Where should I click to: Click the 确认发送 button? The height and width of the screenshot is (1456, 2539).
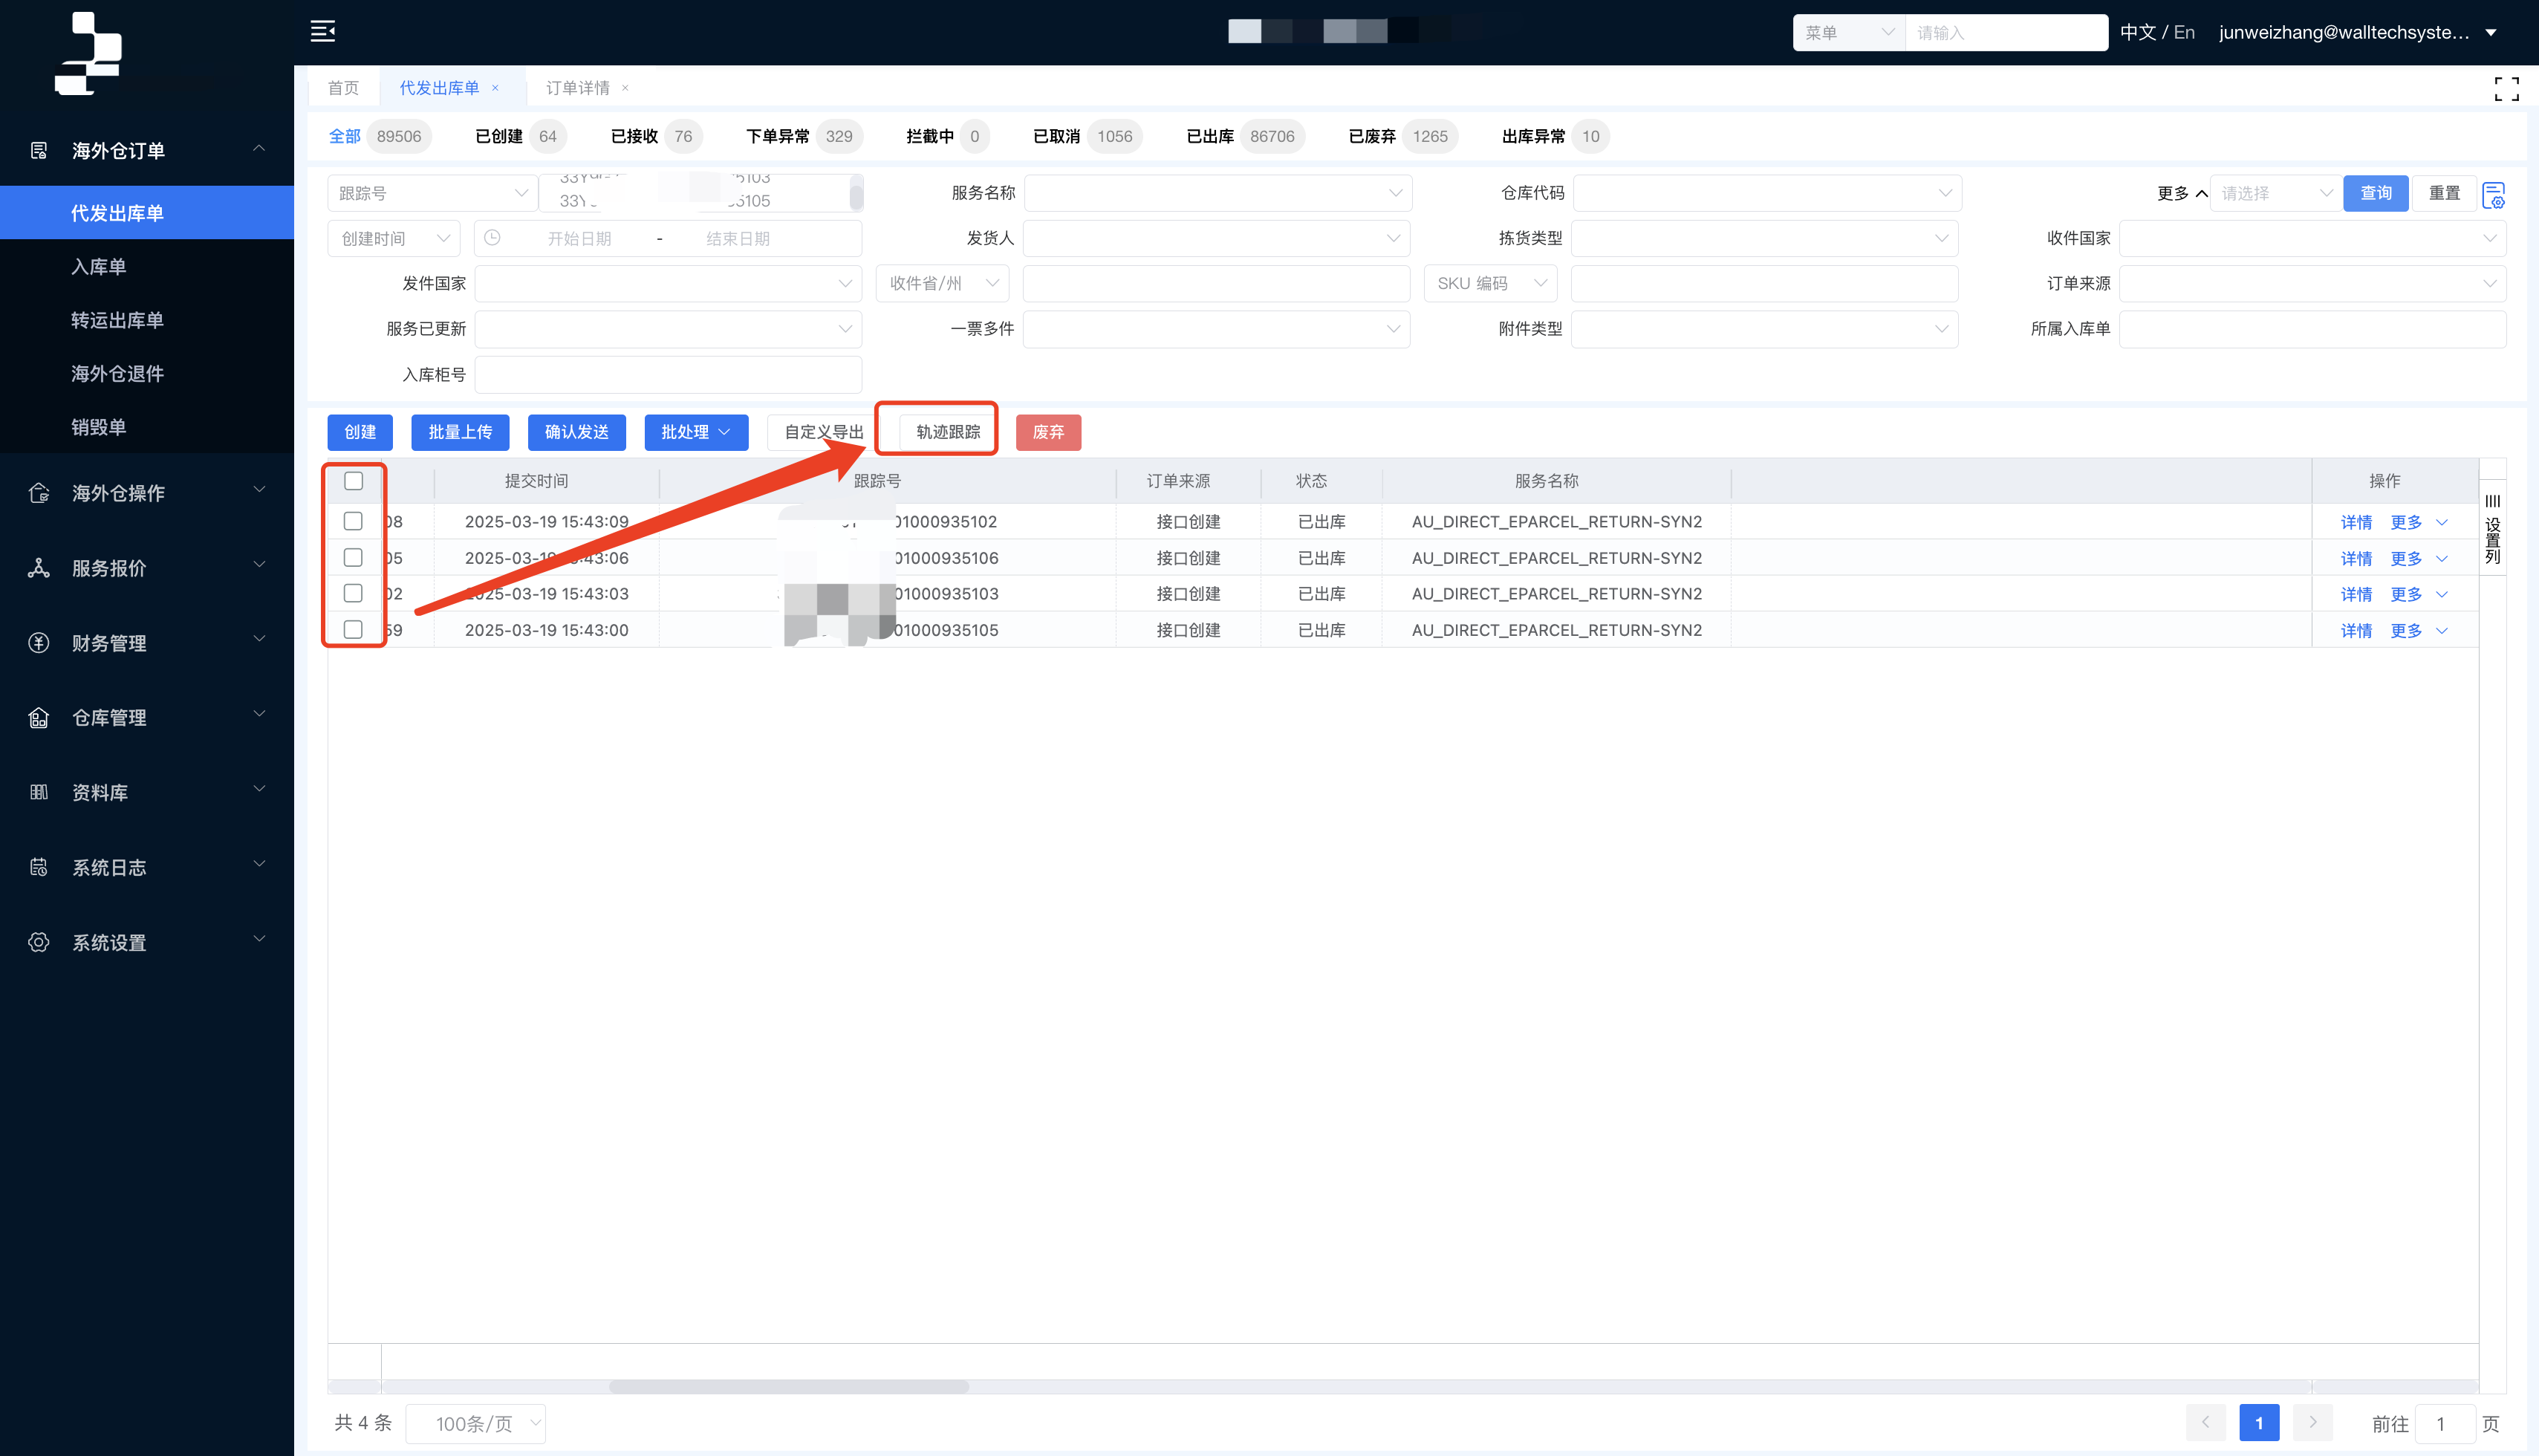pos(577,432)
